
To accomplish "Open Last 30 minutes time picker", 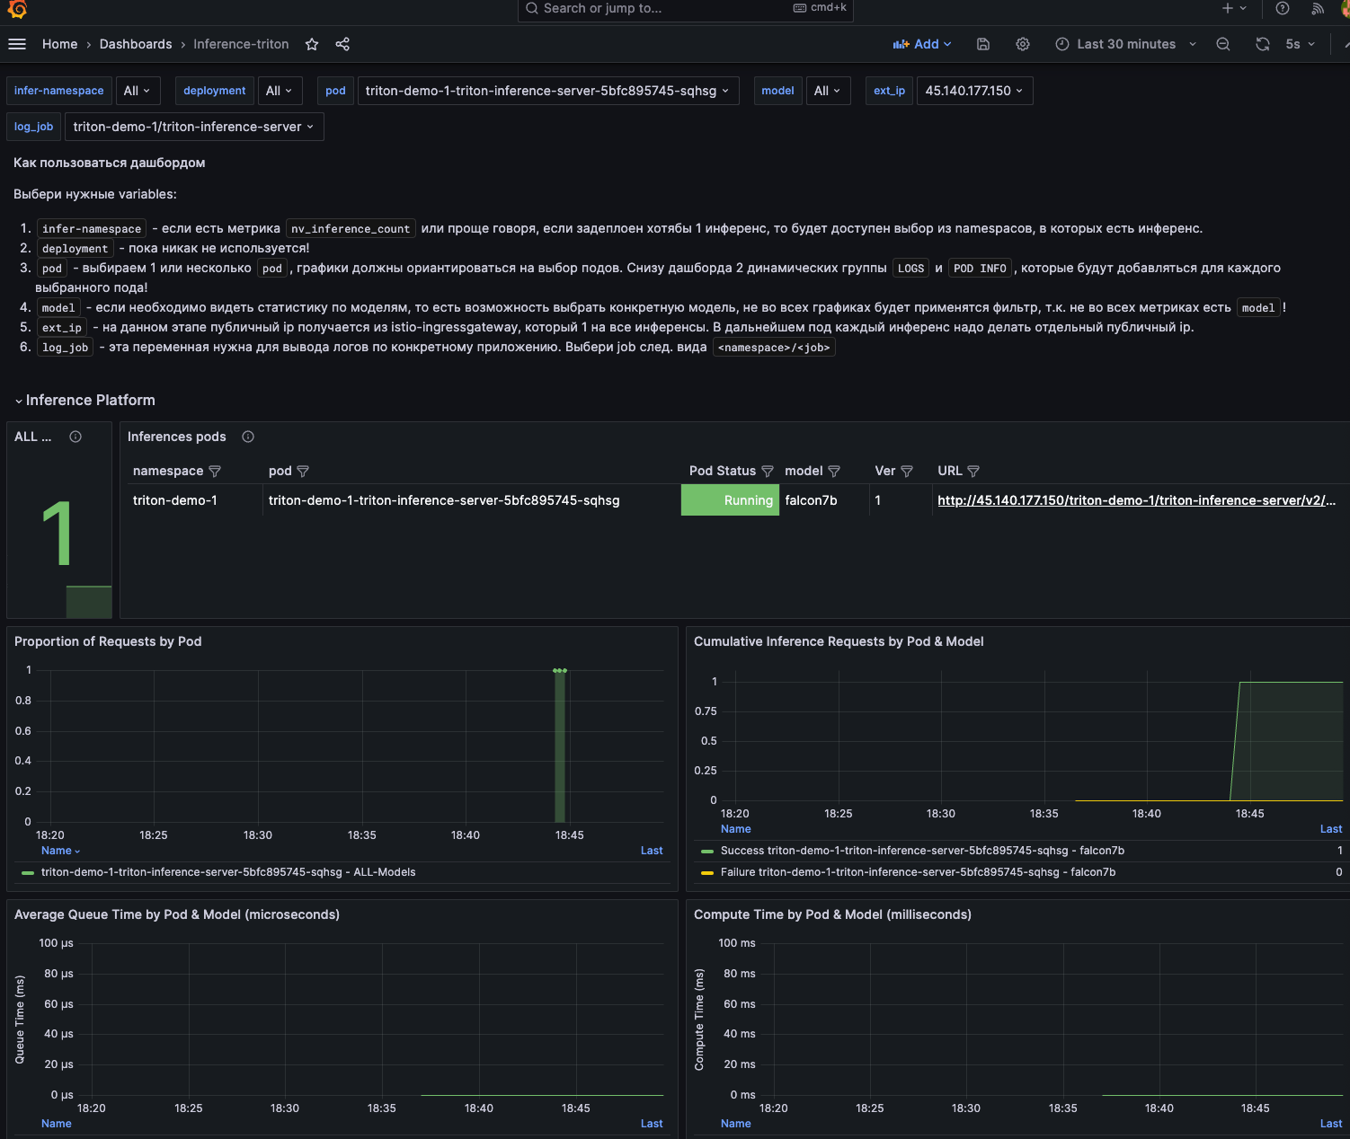I will [x=1125, y=44].
